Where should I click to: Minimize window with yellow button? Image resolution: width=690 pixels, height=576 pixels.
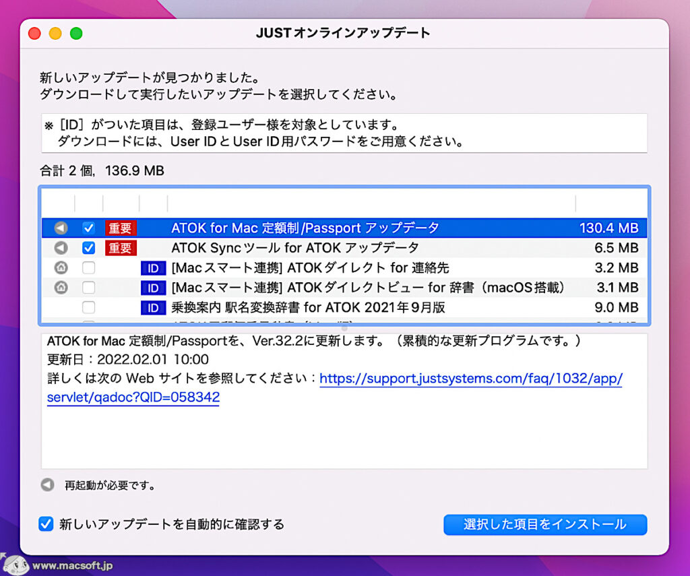55,34
